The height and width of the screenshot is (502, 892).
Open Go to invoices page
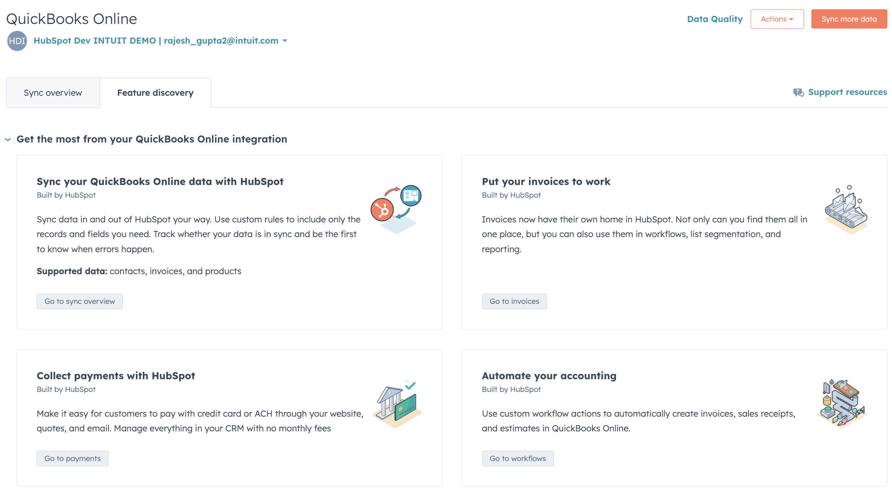pos(514,301)
